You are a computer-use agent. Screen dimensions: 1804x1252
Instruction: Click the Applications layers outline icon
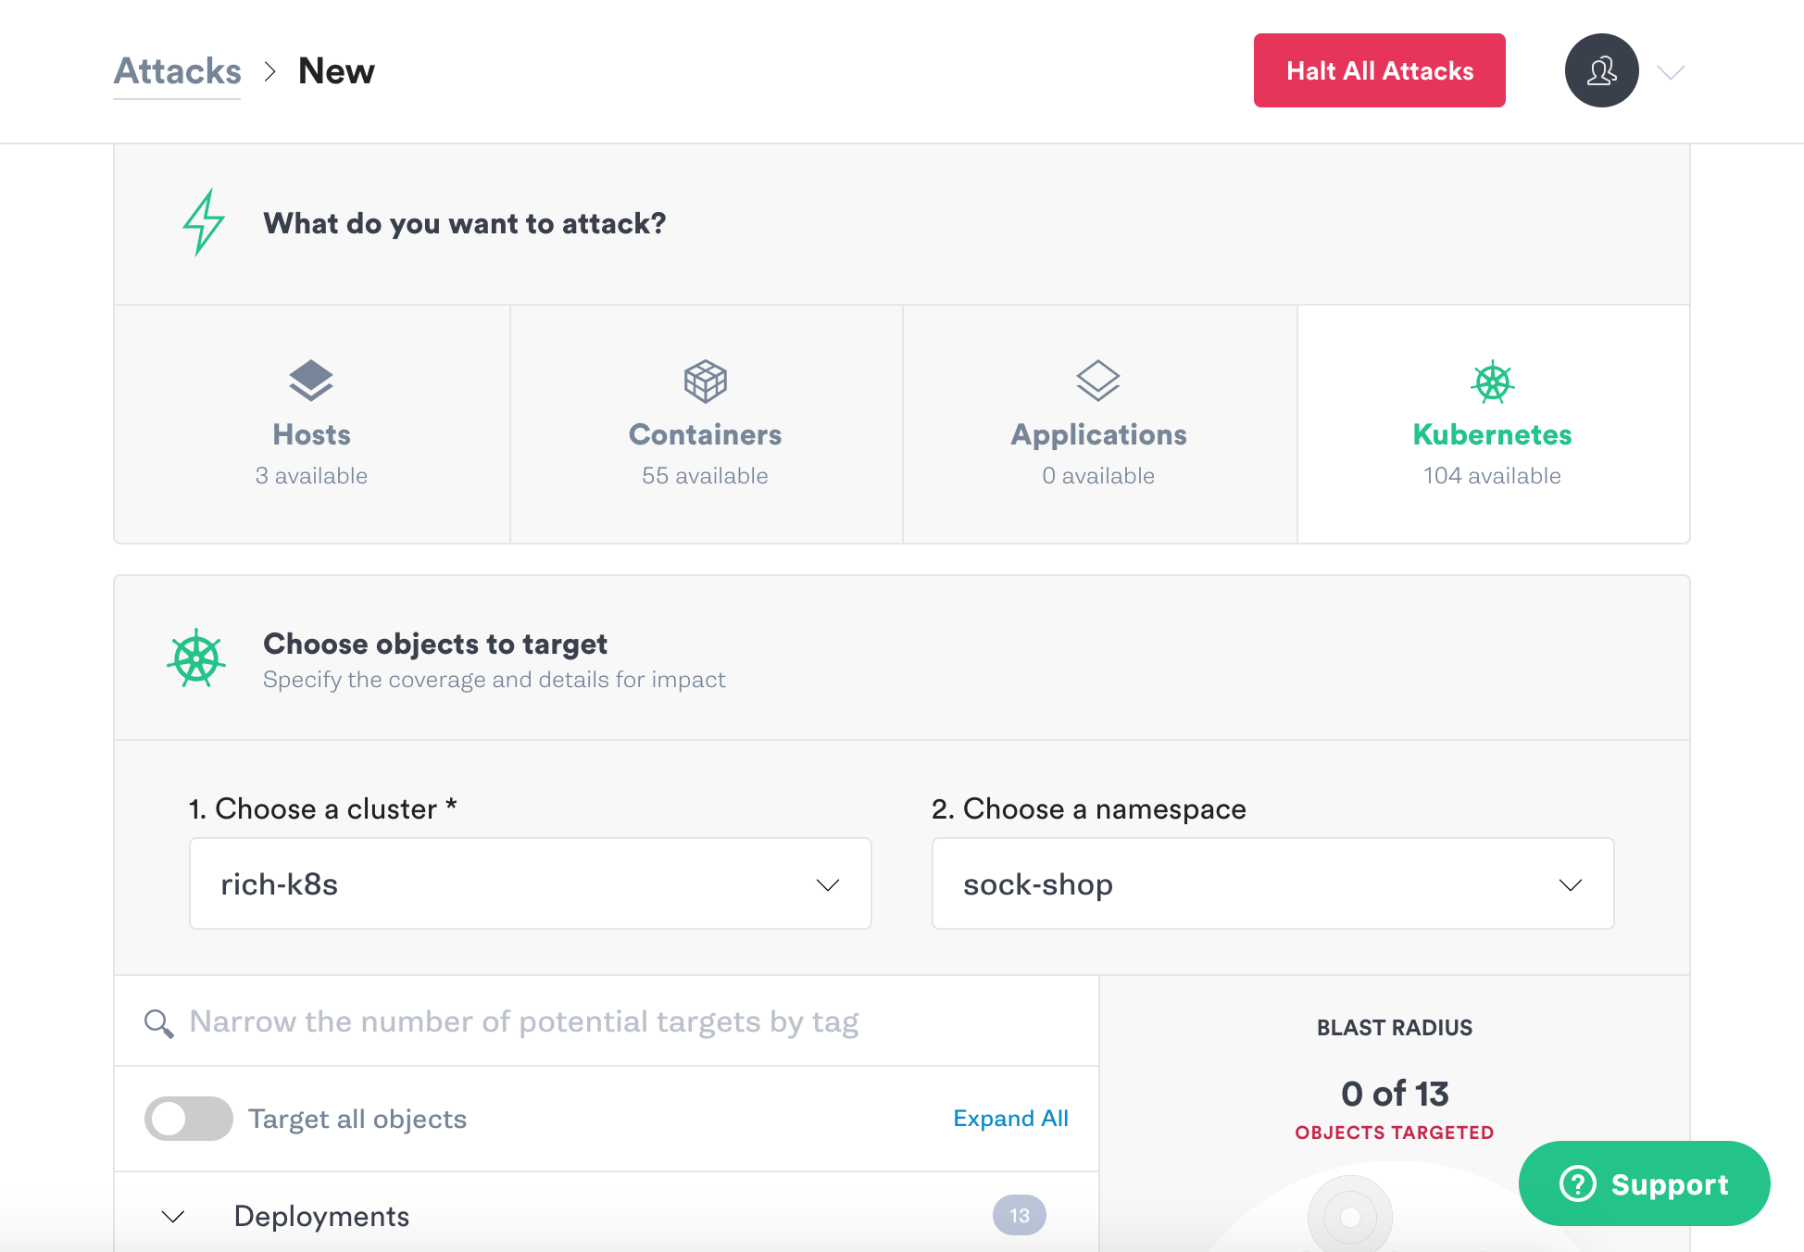click(1098, 381)
